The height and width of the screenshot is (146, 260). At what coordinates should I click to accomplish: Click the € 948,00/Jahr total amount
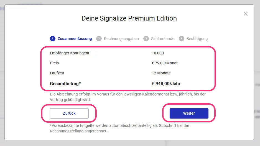click(x=166, y=84)
